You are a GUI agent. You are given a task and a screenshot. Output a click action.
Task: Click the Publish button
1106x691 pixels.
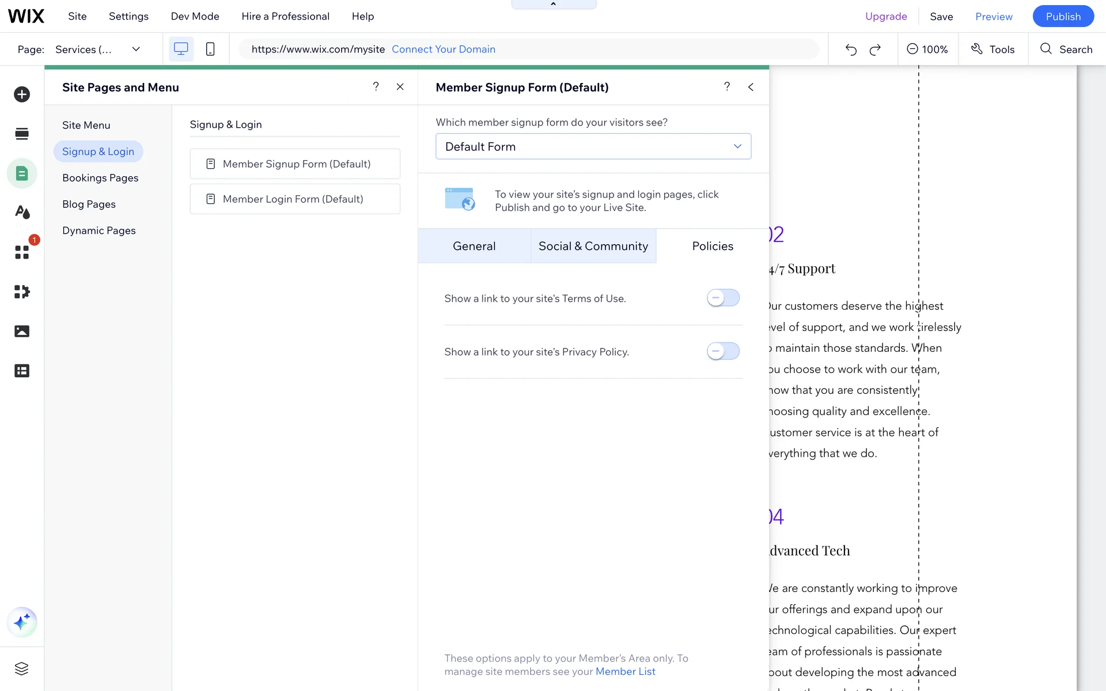[1063, 16]
